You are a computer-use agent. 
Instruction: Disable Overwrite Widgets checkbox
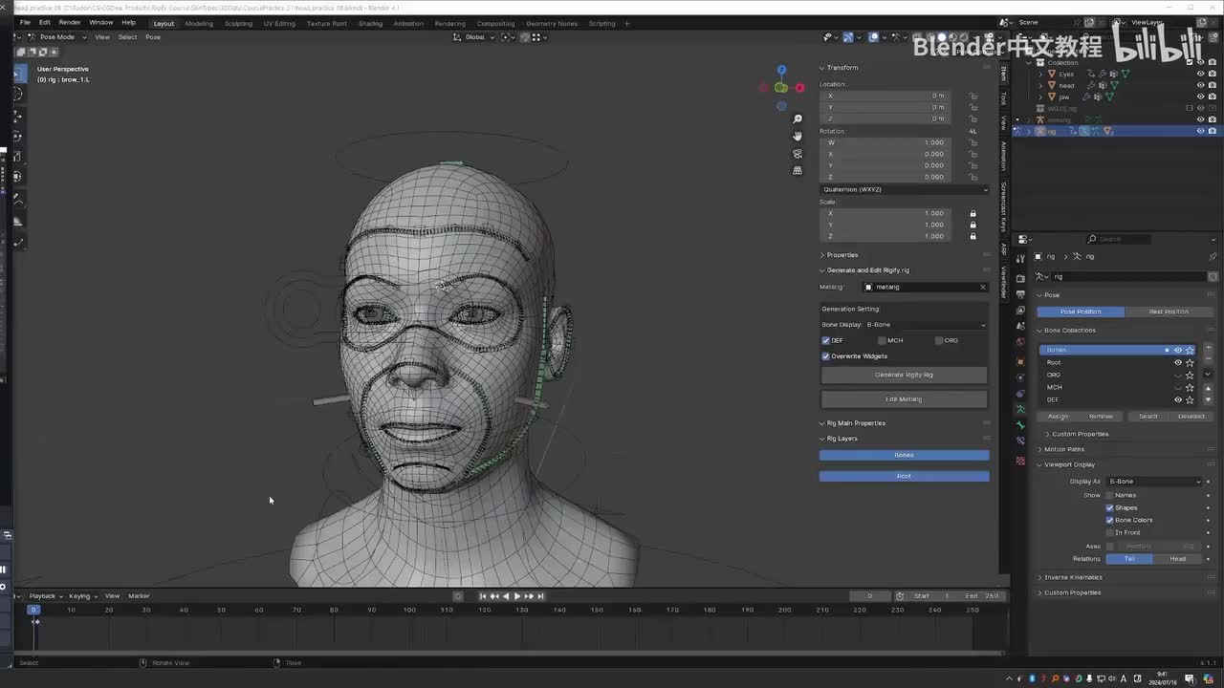(x=826, y=356)
